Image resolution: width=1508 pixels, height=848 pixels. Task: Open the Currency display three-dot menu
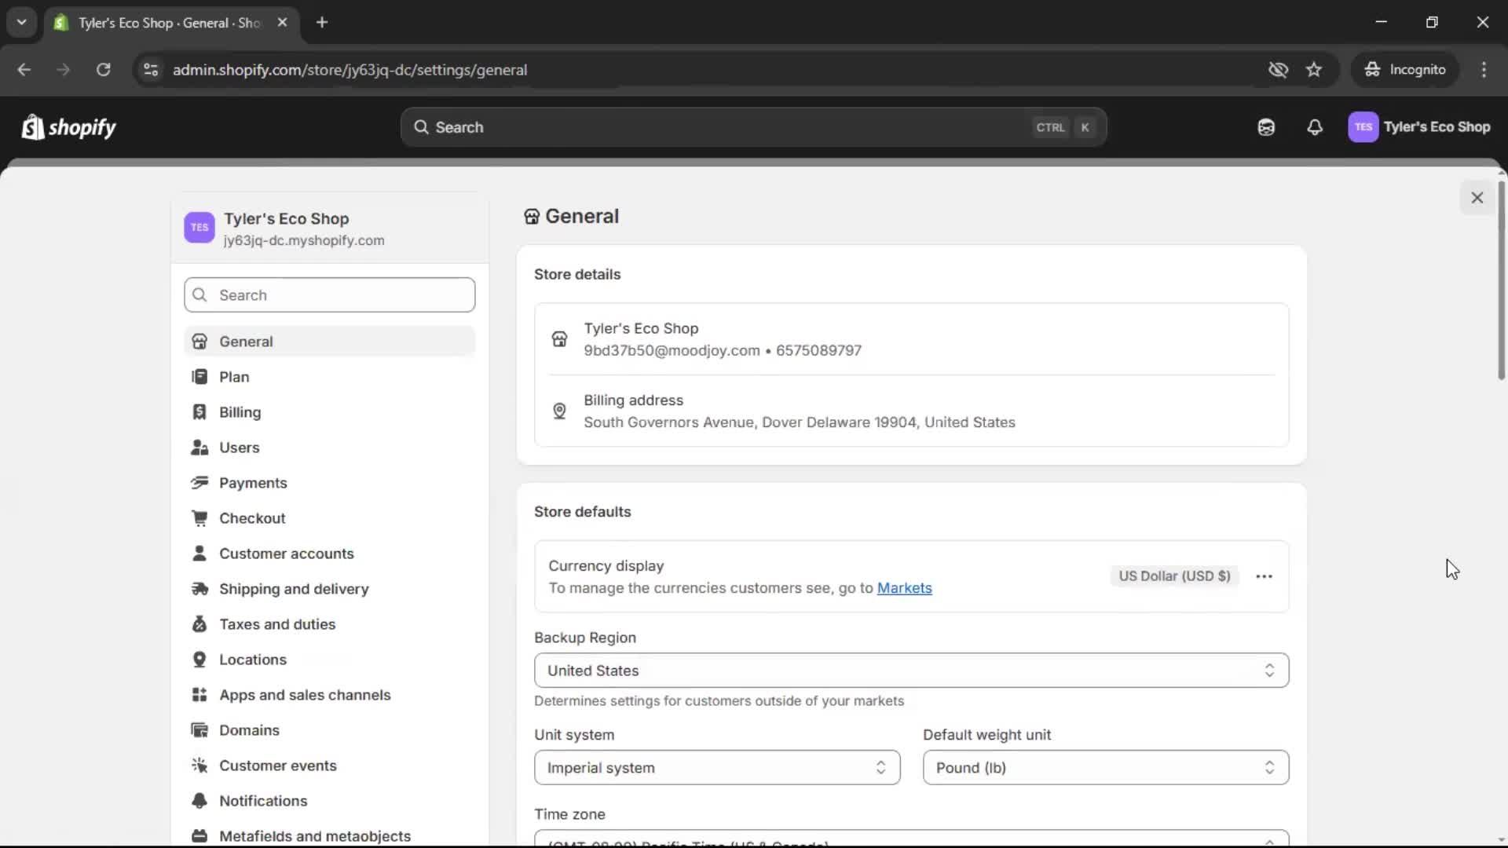1264,576
